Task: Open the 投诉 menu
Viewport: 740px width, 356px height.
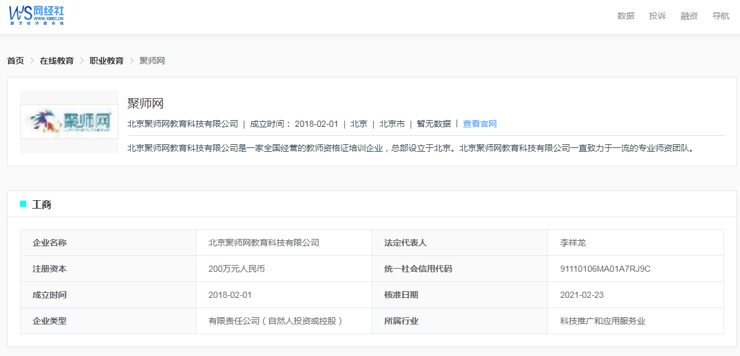Action: pos(657,16)
